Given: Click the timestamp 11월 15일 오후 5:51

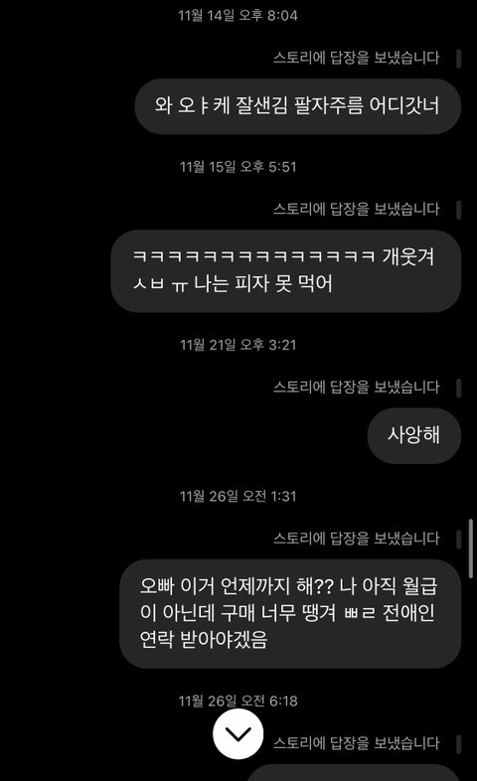Looking at the screenshot, I should coord(238,167).
